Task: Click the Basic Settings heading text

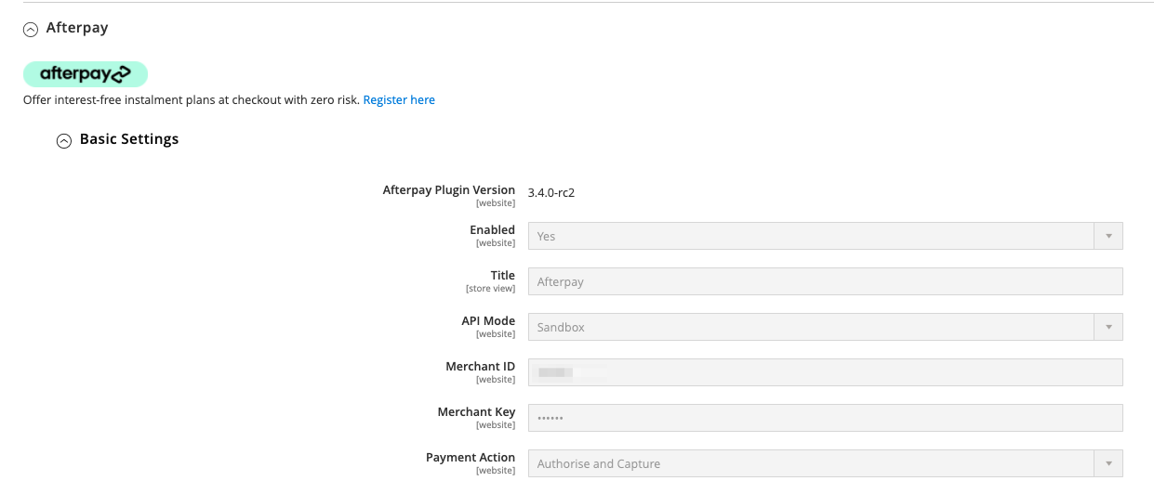Action: click(129, 139)
